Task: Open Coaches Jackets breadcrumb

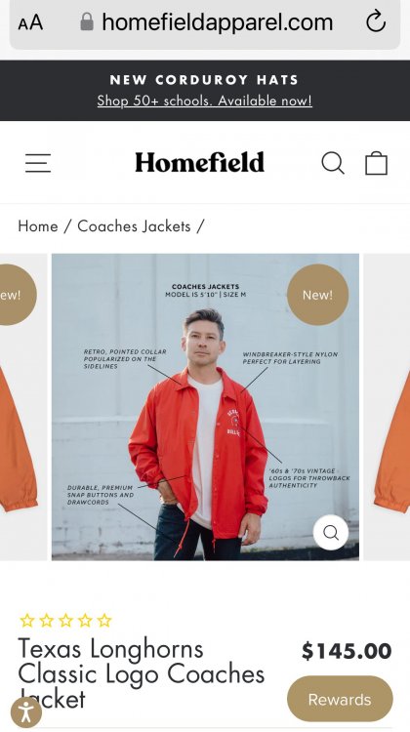Action: click(134, 226)
